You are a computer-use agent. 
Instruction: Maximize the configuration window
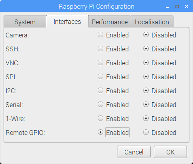177,6
